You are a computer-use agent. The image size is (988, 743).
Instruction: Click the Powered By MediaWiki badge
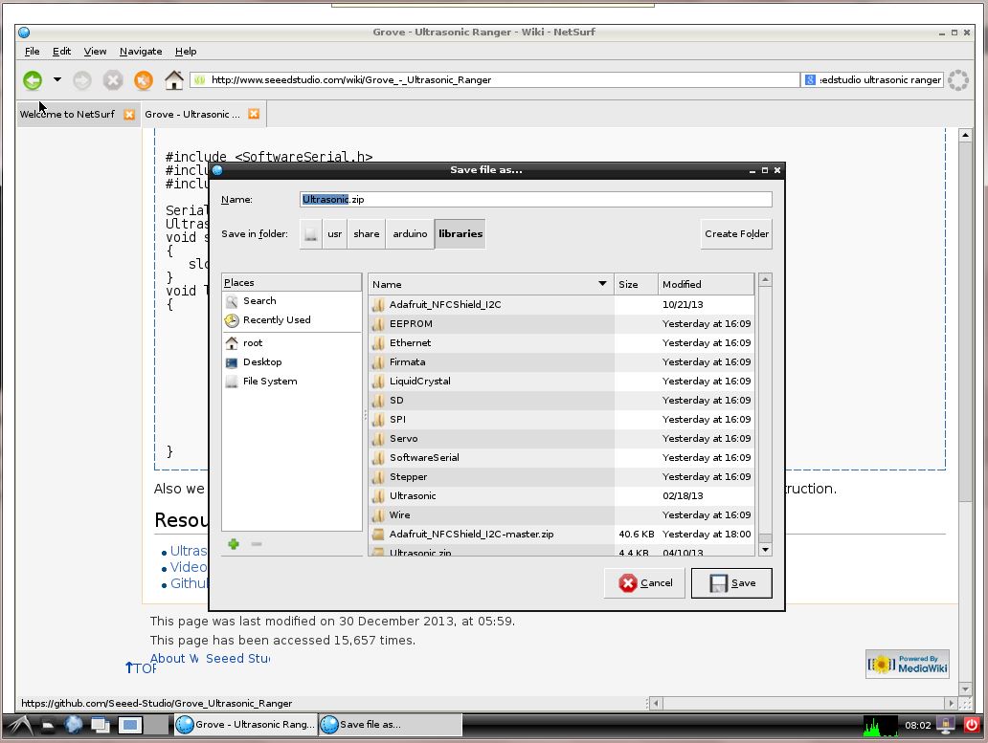pos(908,664)
